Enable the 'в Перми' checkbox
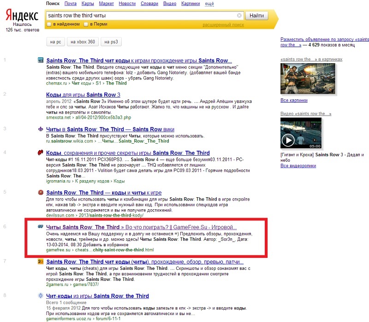This screenshot has height=322, width=369. [x=86, y=24]
